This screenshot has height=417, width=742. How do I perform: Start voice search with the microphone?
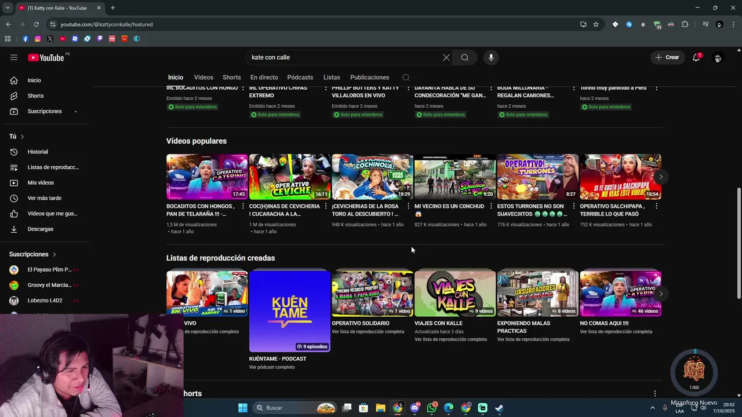[491, 57]
